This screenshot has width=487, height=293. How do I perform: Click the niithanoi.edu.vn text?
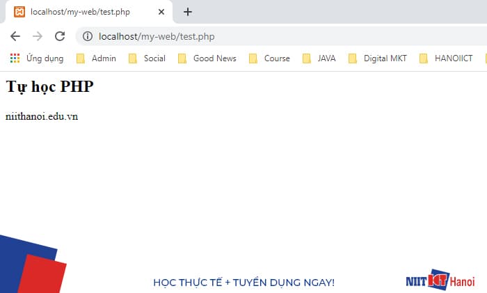42,116
